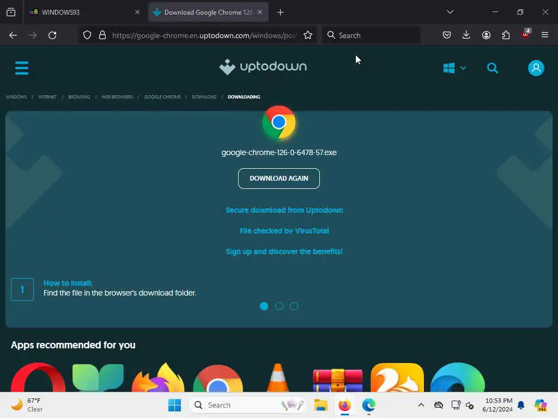Viewport: 558px width, 418px height.
Task: Open the Firefox application menu
Action: click(x=545, y=35)
